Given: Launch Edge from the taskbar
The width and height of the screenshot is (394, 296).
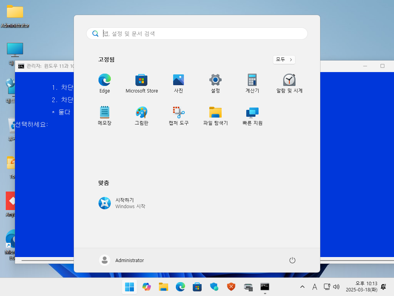Looking at the screenshot, I should tap(180, 287).
